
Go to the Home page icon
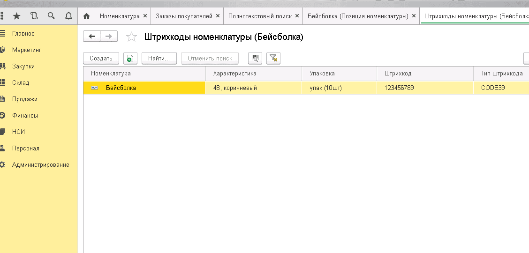point(86,16)
